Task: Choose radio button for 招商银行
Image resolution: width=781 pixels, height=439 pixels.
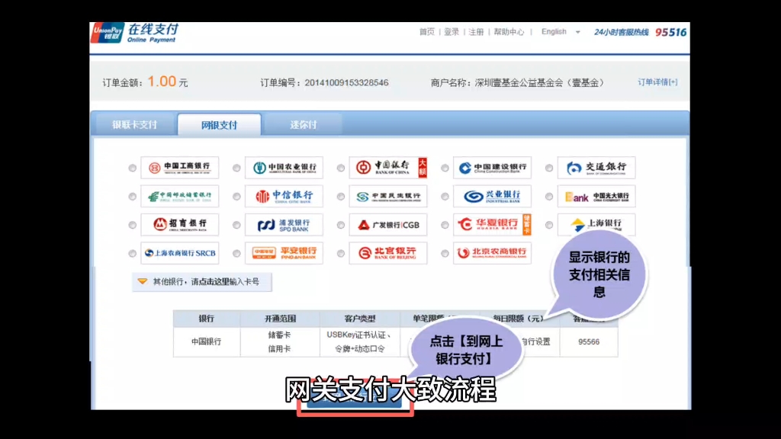Action: [x=132, y=225]
